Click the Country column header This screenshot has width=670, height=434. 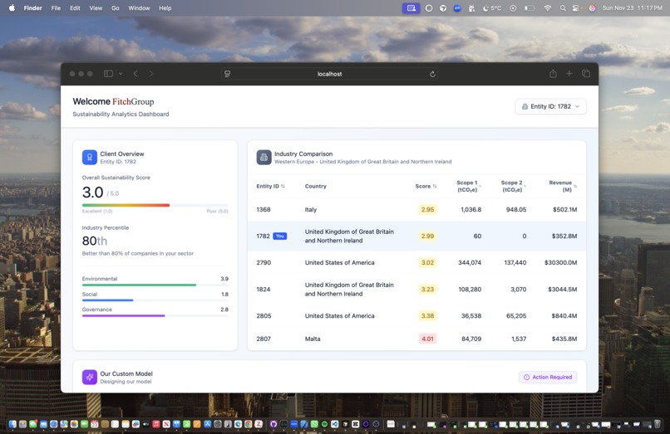[315, 186]
